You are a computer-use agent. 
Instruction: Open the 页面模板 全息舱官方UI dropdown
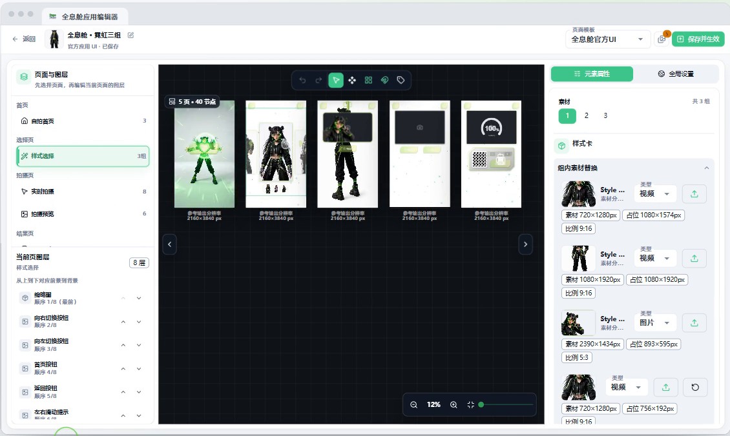coord(607,39)
